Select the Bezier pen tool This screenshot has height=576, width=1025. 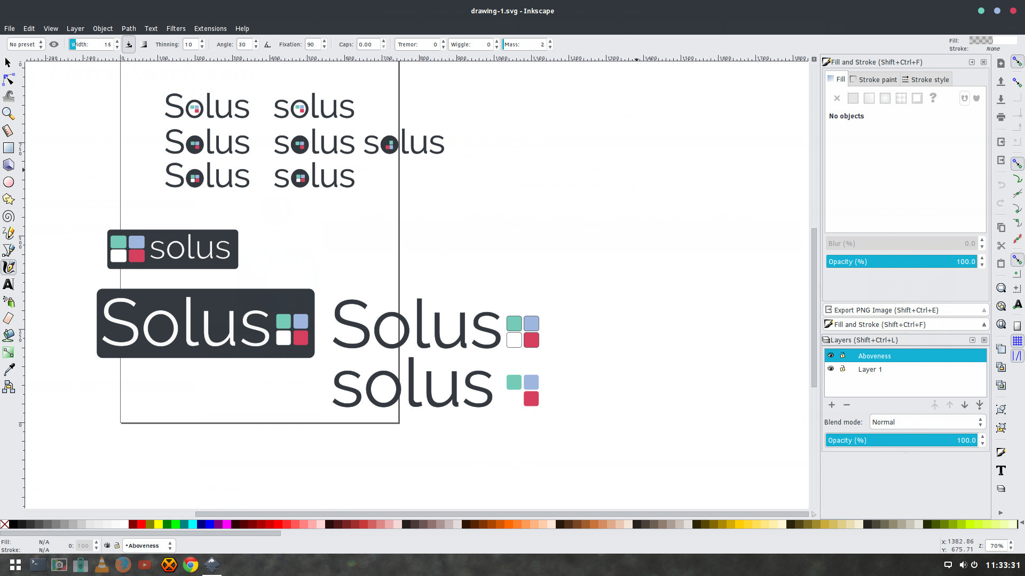(x=8, y=250)
